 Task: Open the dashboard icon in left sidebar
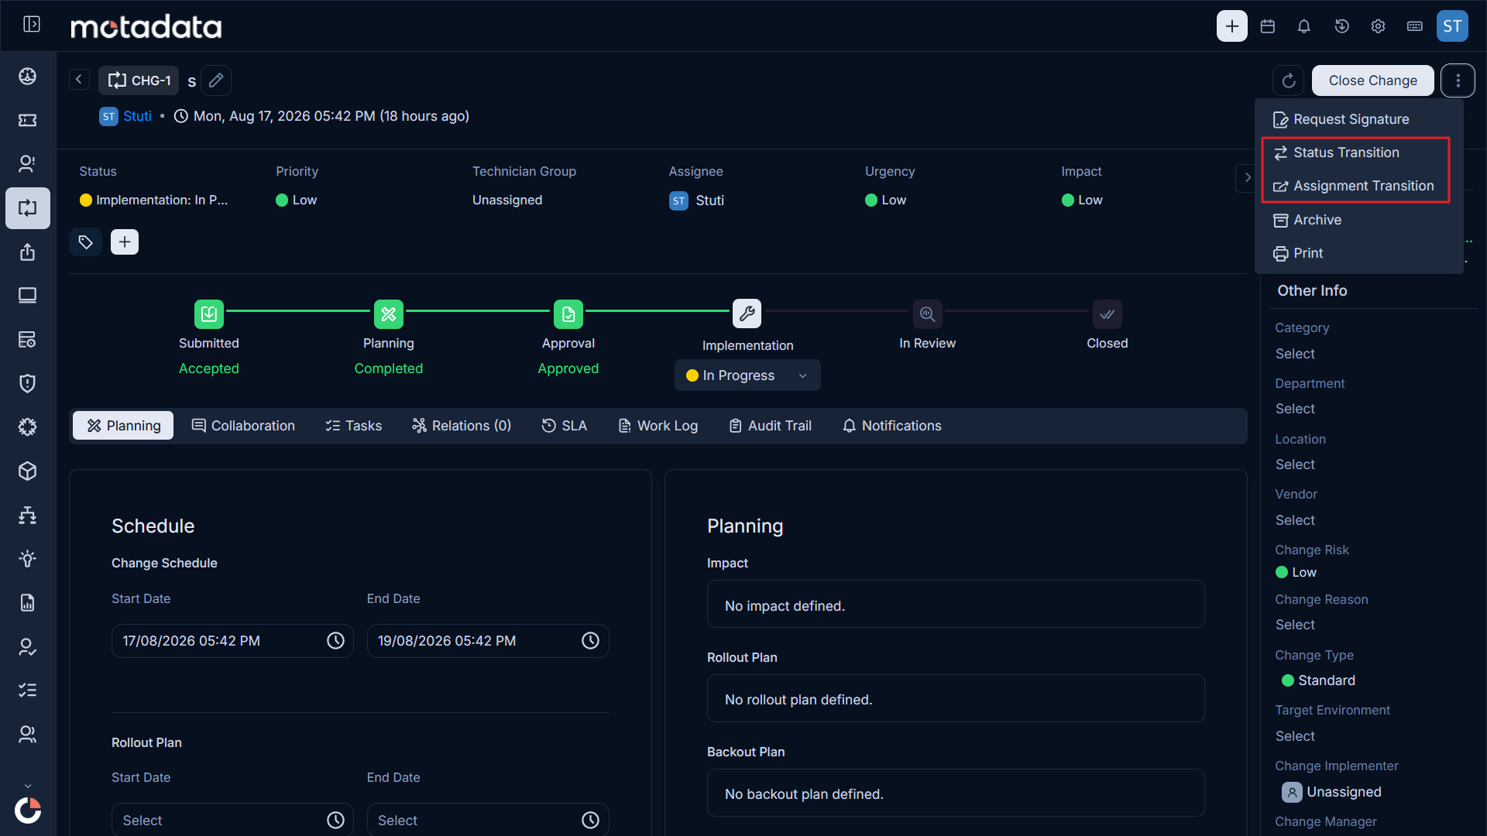[x=28, y=76]
